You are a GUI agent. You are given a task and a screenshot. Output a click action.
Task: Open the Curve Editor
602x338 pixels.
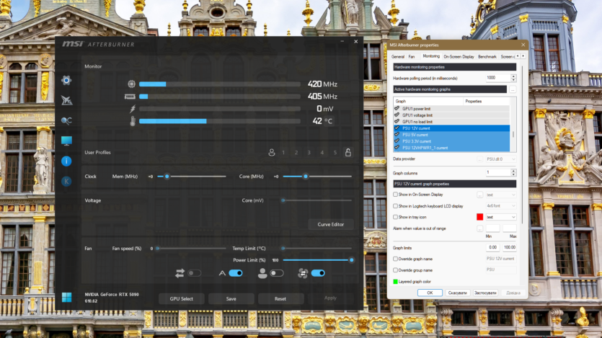pyautogui.click(x=331, y=224)
